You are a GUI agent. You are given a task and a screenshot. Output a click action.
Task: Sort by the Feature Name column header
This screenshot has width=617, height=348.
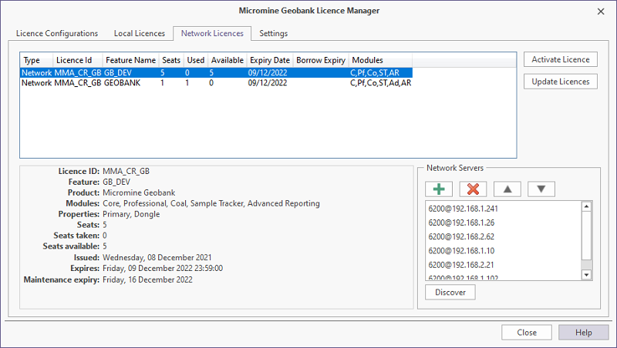click(130, 60)
